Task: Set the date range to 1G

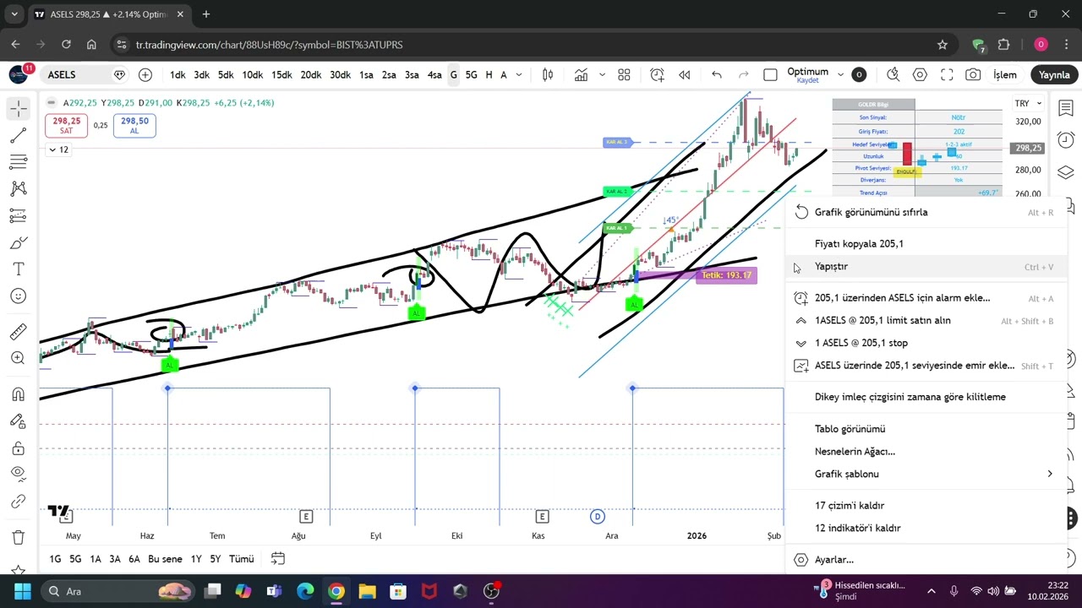Action: coord(55,559)
